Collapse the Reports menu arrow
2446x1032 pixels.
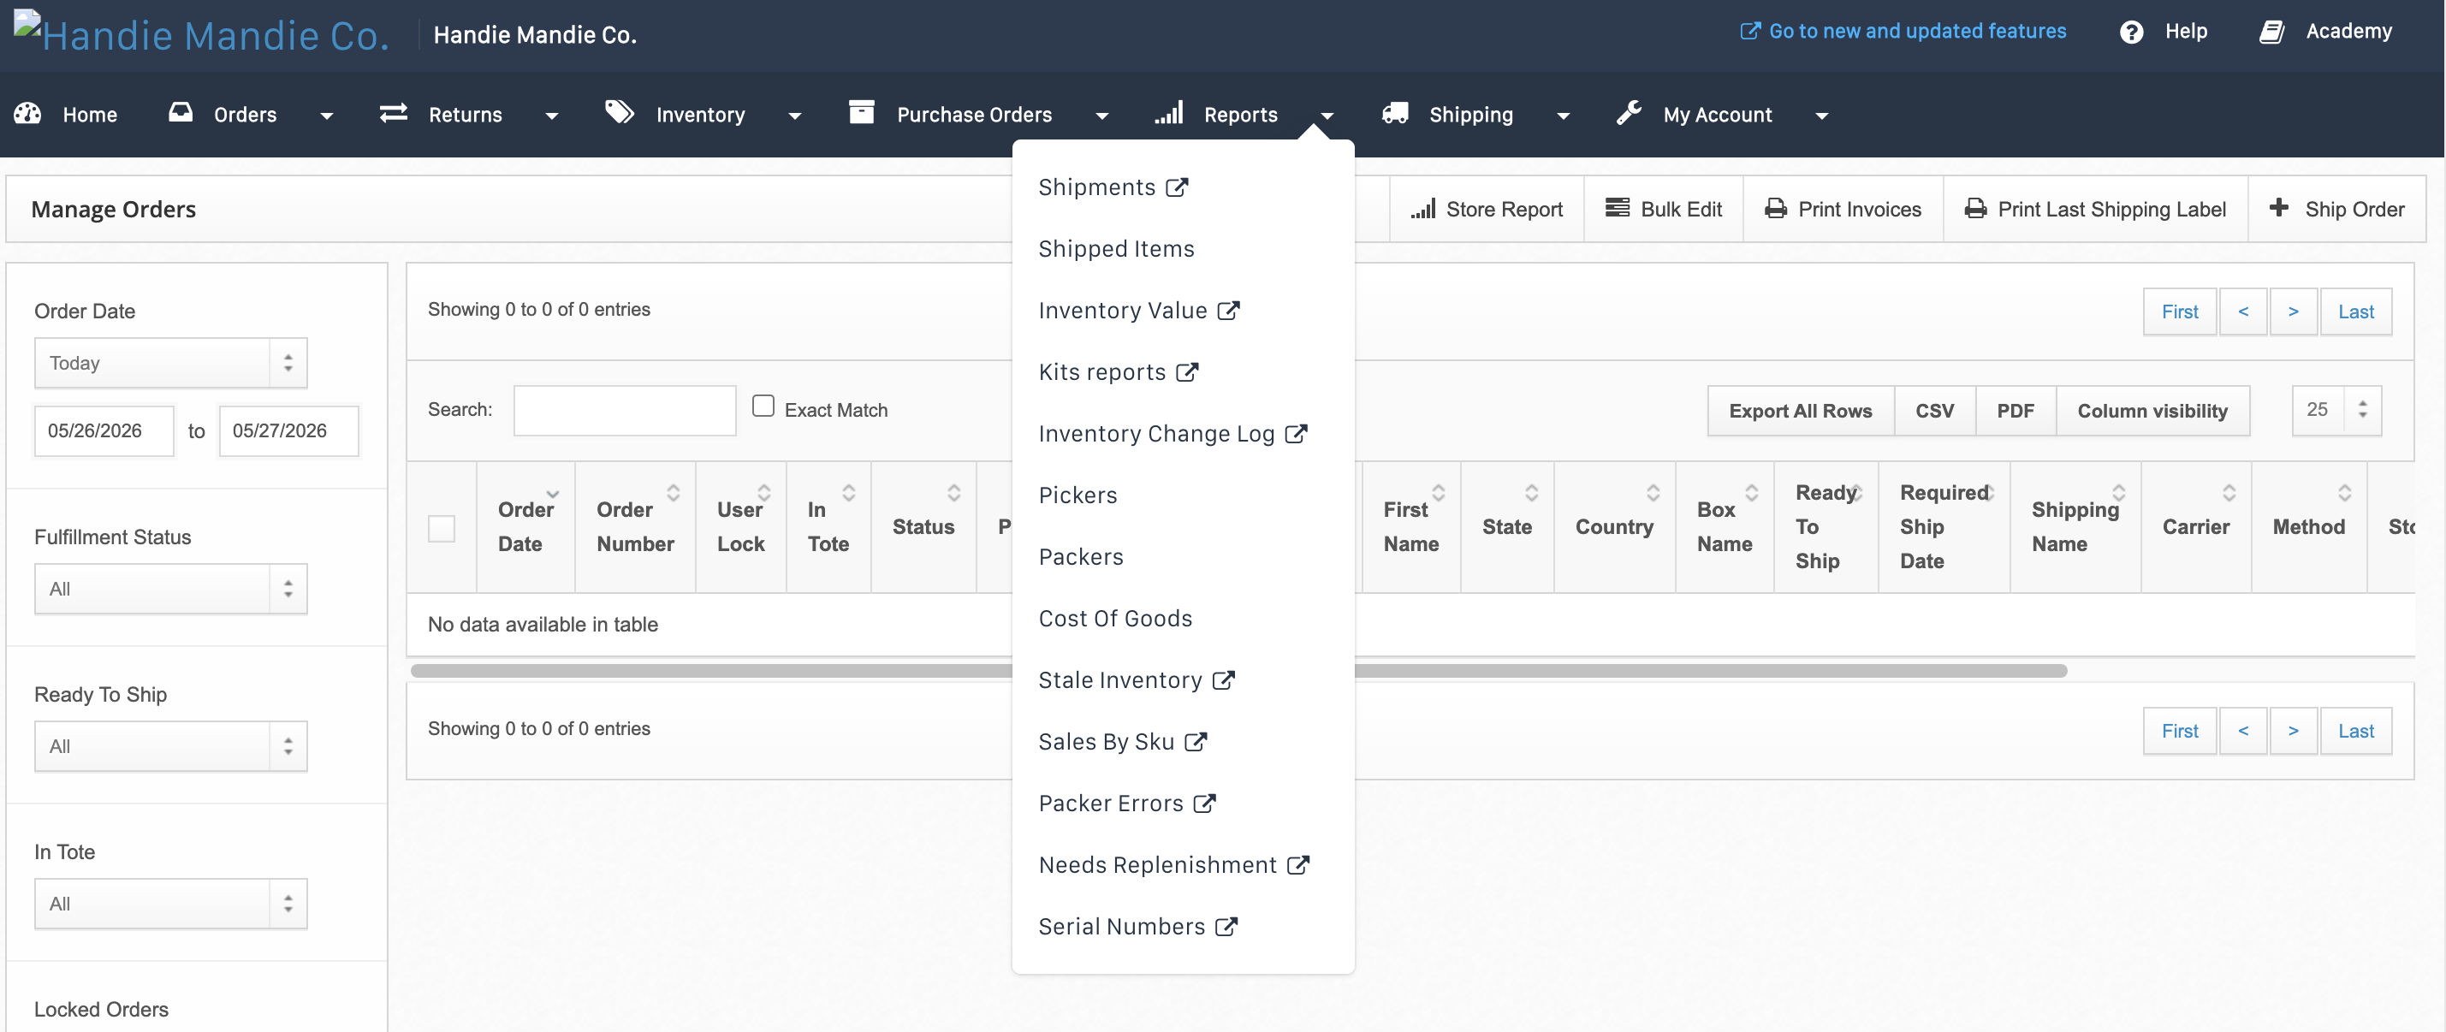(x=1327, y=116)
